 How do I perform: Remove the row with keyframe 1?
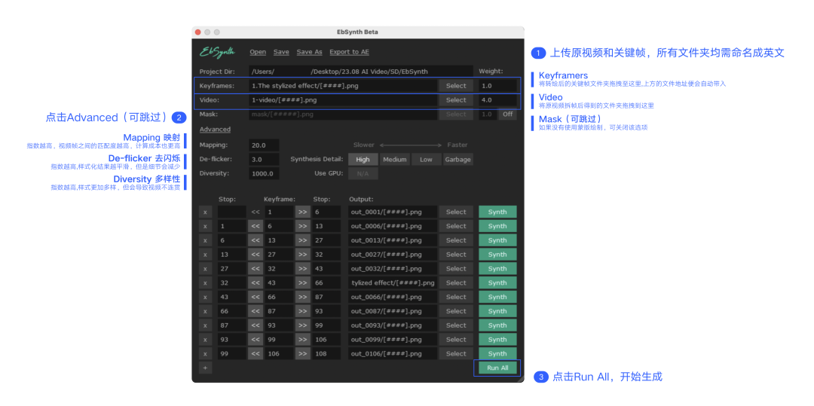pyautogui.click(x=205, y=212)
